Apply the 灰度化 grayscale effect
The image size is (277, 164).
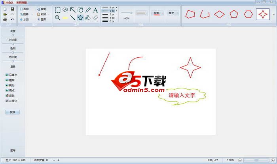tap(11, 101)
